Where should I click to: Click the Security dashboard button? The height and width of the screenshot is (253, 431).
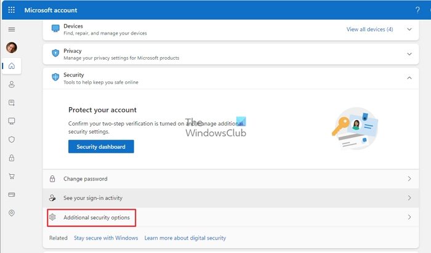pyautogui.click(x=101, y=147)
